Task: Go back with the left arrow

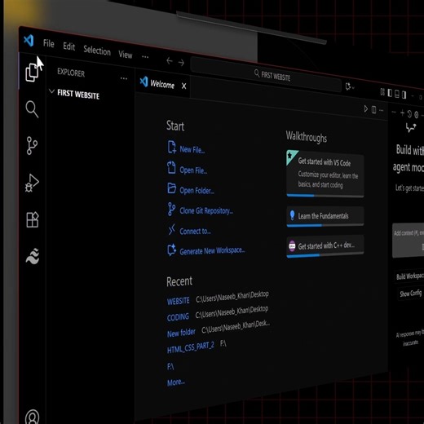Action: (x=170, y=61)
